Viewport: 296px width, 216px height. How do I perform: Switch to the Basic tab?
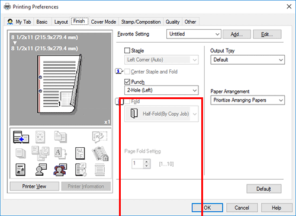(x=42, y=22)
